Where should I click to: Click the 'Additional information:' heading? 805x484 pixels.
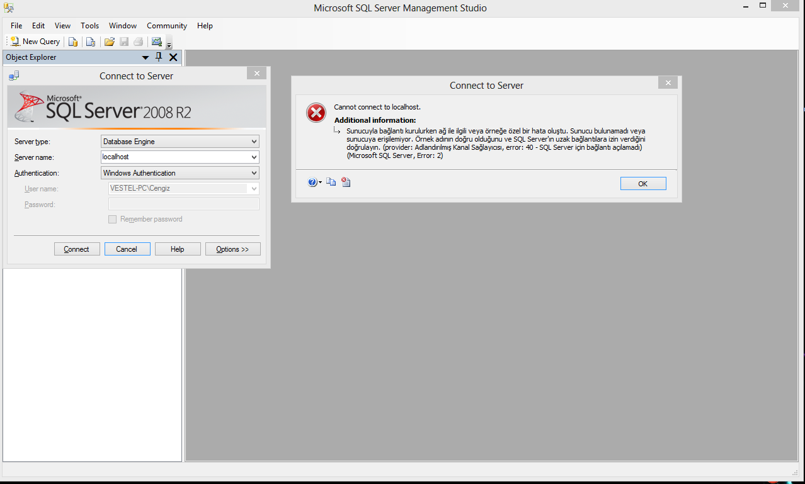click(x=375, y=120)
